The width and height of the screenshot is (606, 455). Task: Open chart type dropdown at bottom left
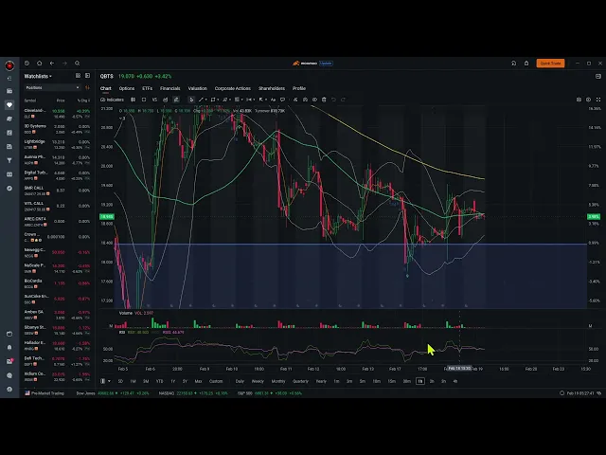(x=105, y=381)
